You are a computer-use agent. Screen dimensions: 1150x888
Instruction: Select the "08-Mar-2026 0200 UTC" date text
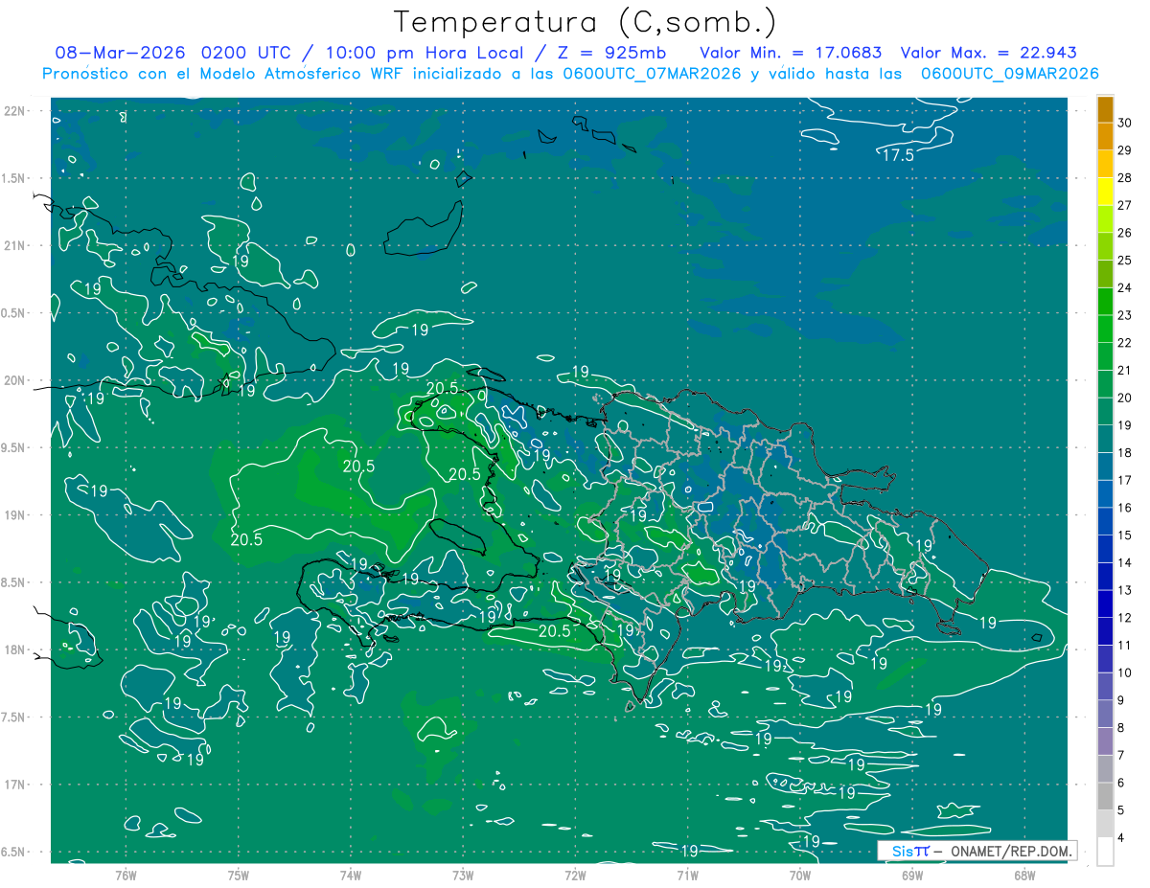point(172,53)
